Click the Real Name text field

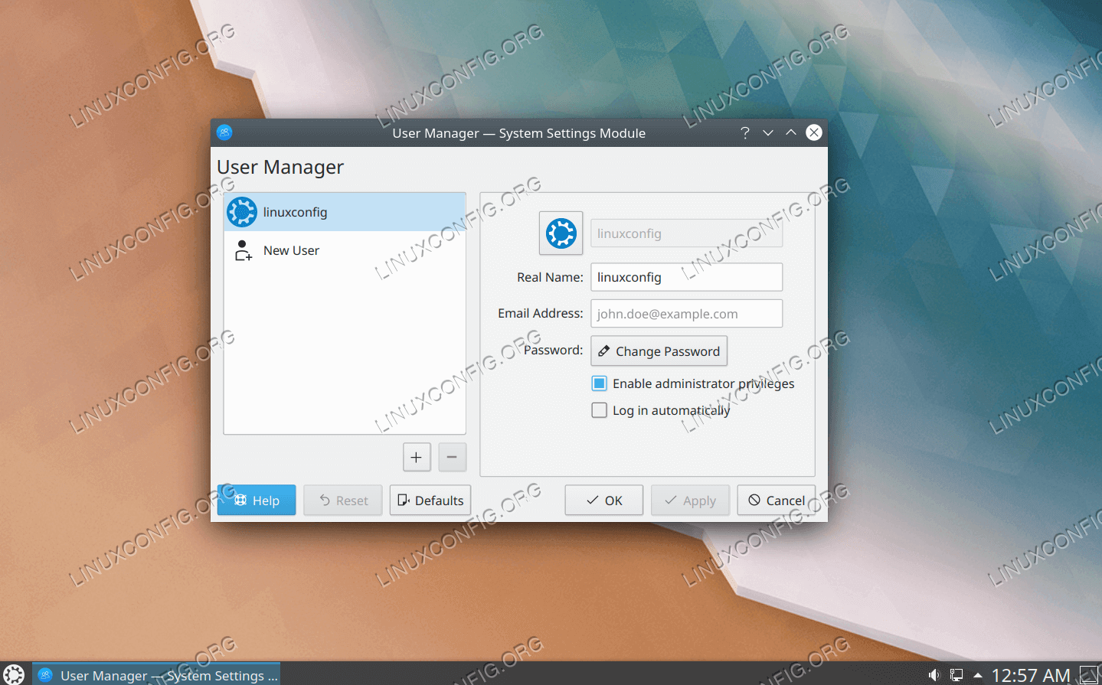pos(686,277)
